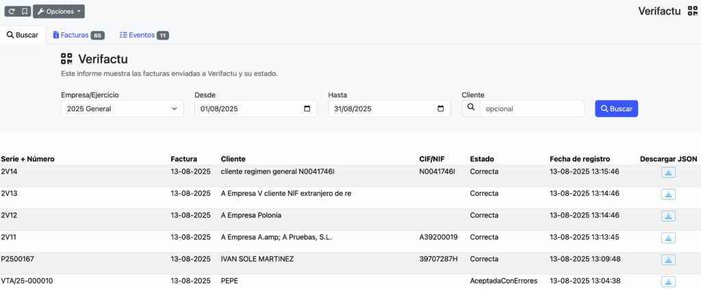Download JSON for invoice P2500167

coord(668,260)
